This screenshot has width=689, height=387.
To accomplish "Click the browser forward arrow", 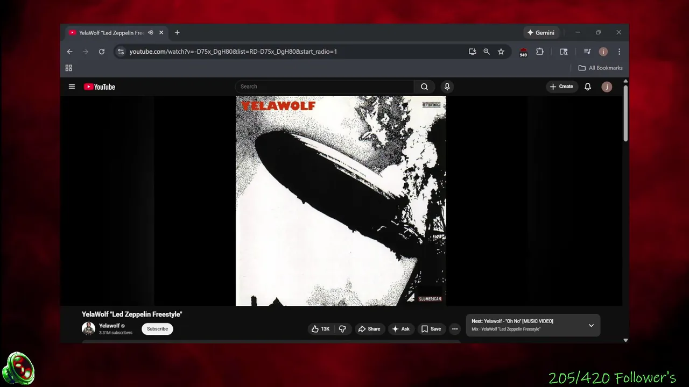I will [85, 52].
